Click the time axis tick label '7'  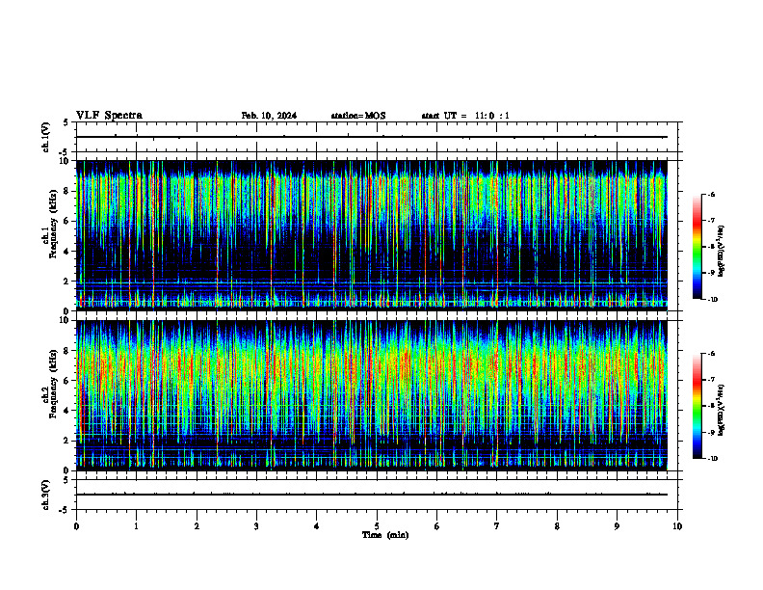497,526
